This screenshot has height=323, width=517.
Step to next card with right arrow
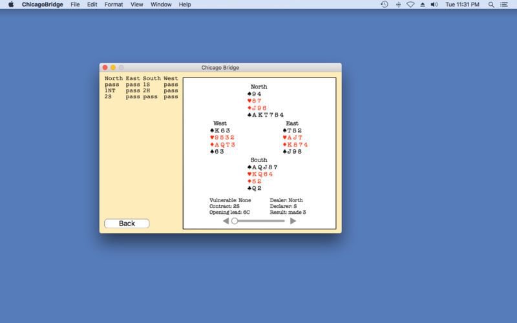click(293, 221)
